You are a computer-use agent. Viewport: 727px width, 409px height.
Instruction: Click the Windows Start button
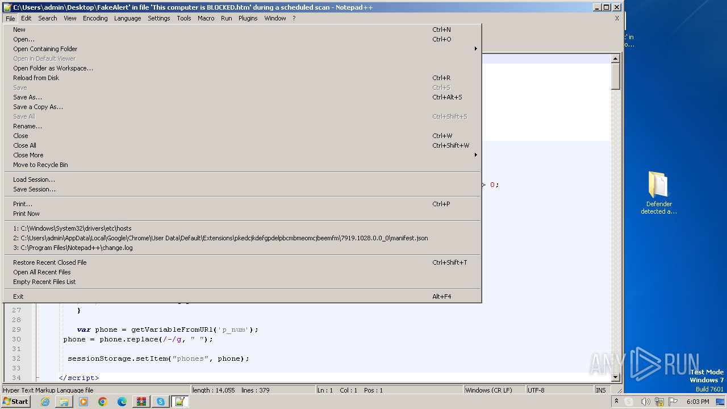tap(15, 402)
